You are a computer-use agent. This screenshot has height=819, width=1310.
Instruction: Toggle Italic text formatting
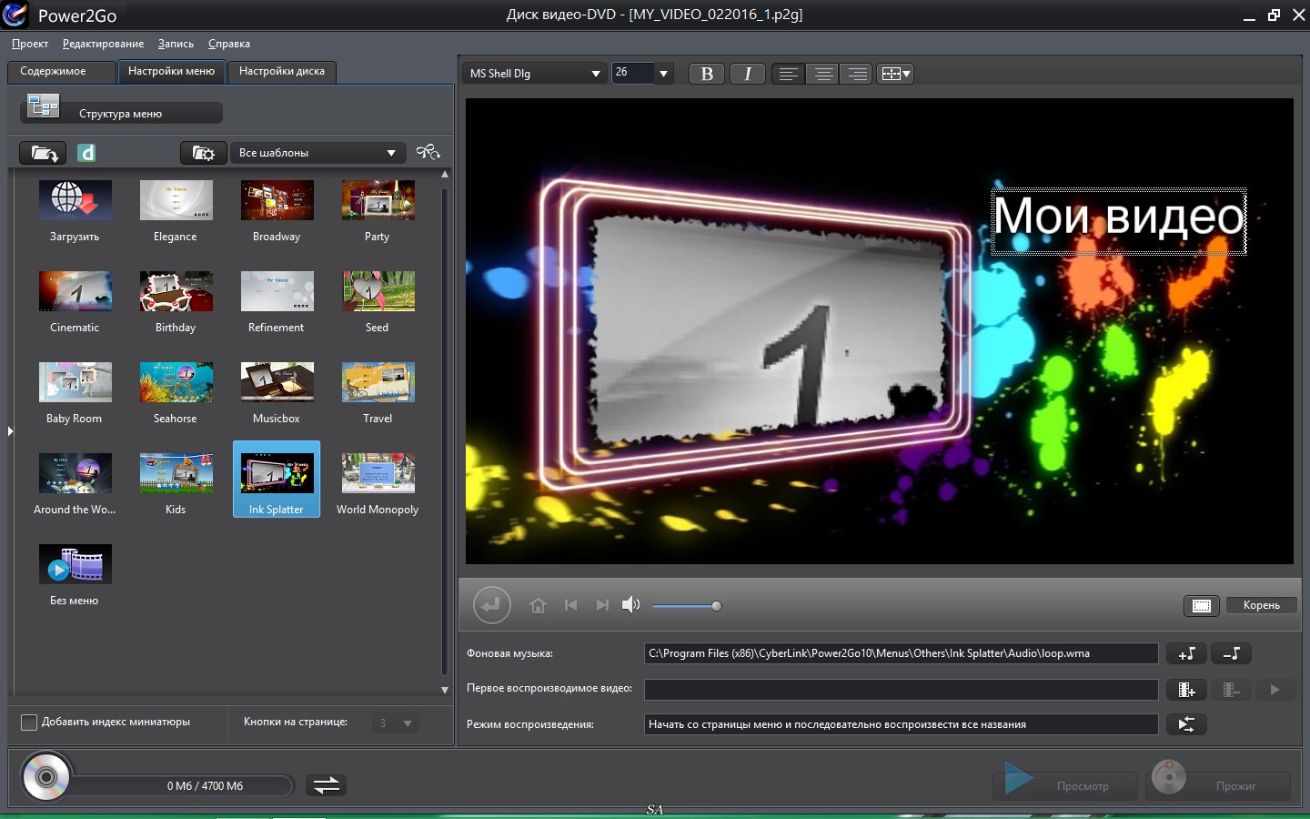[748, 74]
